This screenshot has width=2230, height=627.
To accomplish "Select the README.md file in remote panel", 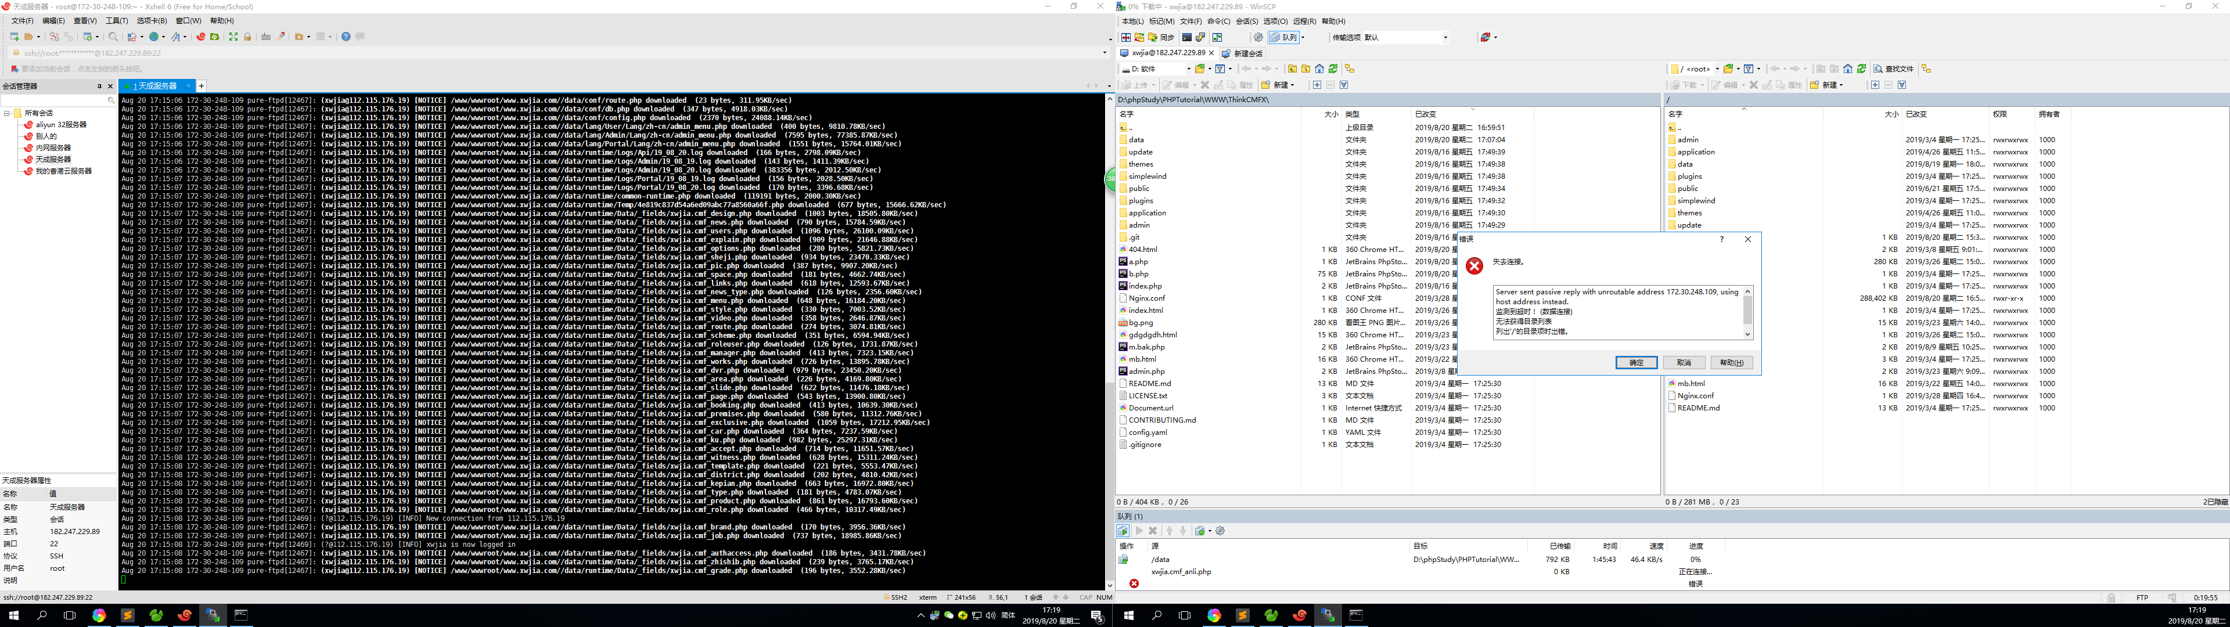I will pos(1697,408).
